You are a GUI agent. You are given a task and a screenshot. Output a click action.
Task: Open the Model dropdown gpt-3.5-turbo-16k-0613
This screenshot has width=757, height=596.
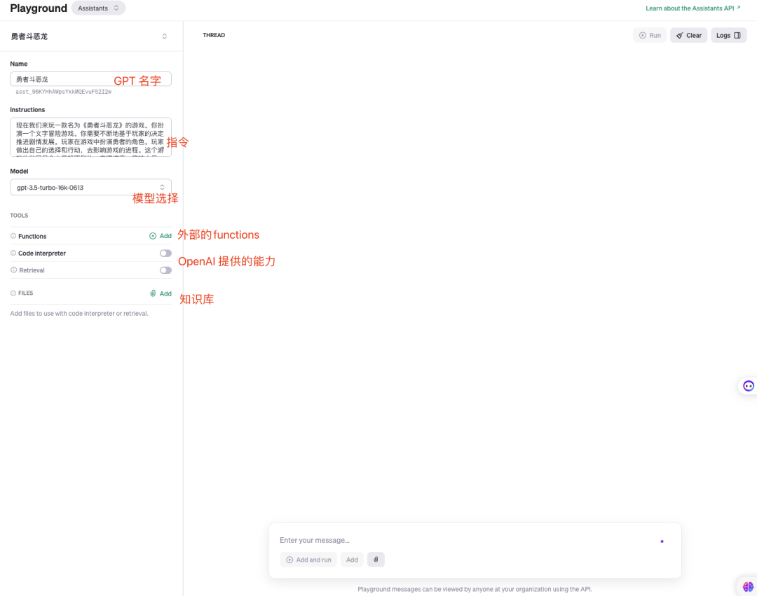[90, 187]
